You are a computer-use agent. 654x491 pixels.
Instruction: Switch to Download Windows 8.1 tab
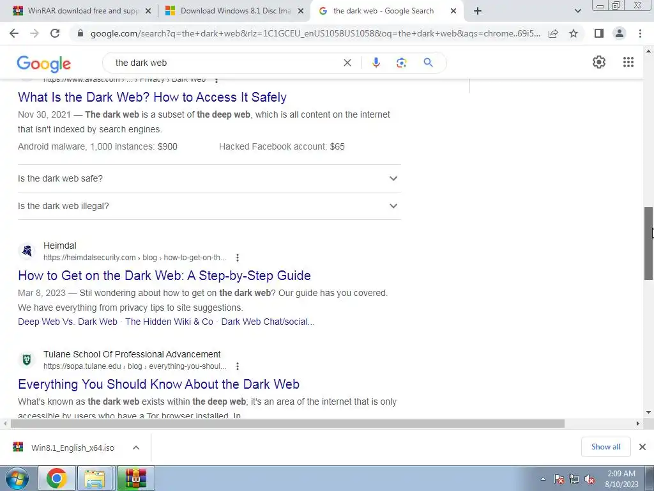click(x=234, y=11)
